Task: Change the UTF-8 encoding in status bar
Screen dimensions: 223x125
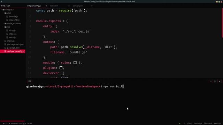Action: (189, 124)
